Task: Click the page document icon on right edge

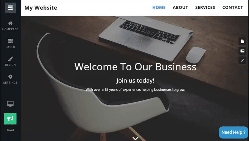Action: (242, 41)
